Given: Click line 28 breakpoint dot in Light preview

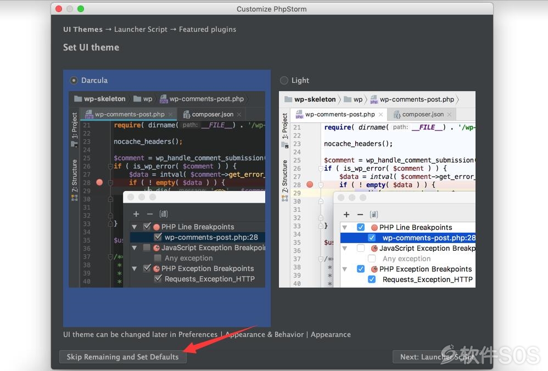Looking at the screenshot, I should (310, 184).
